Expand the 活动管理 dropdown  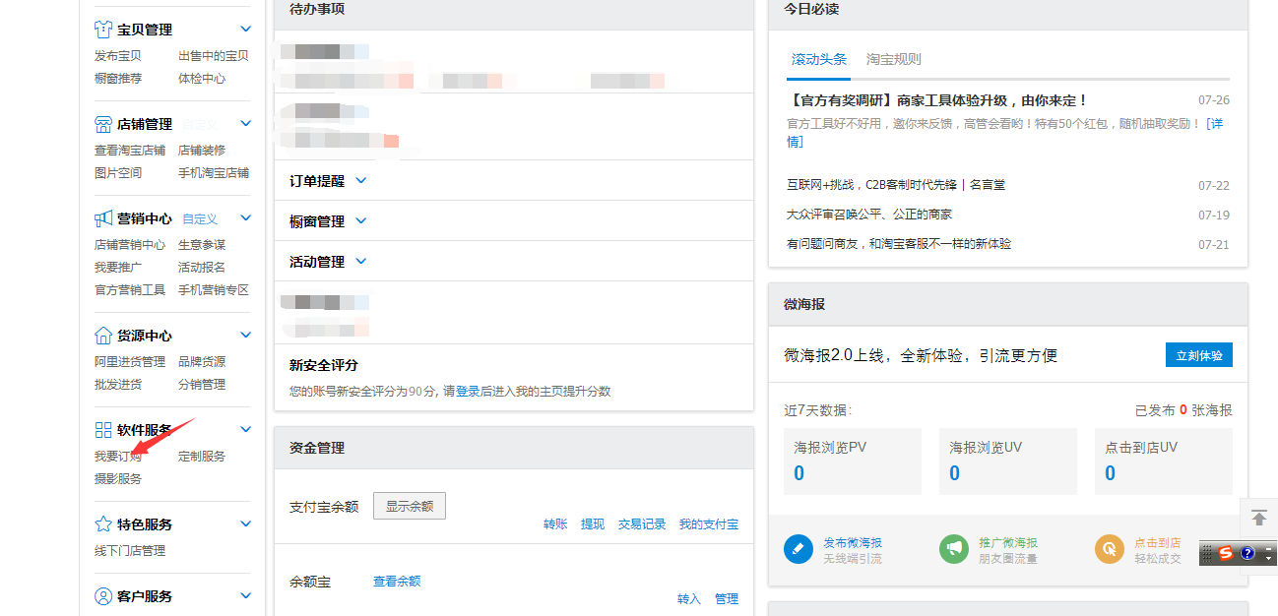(x=360, y=262)
